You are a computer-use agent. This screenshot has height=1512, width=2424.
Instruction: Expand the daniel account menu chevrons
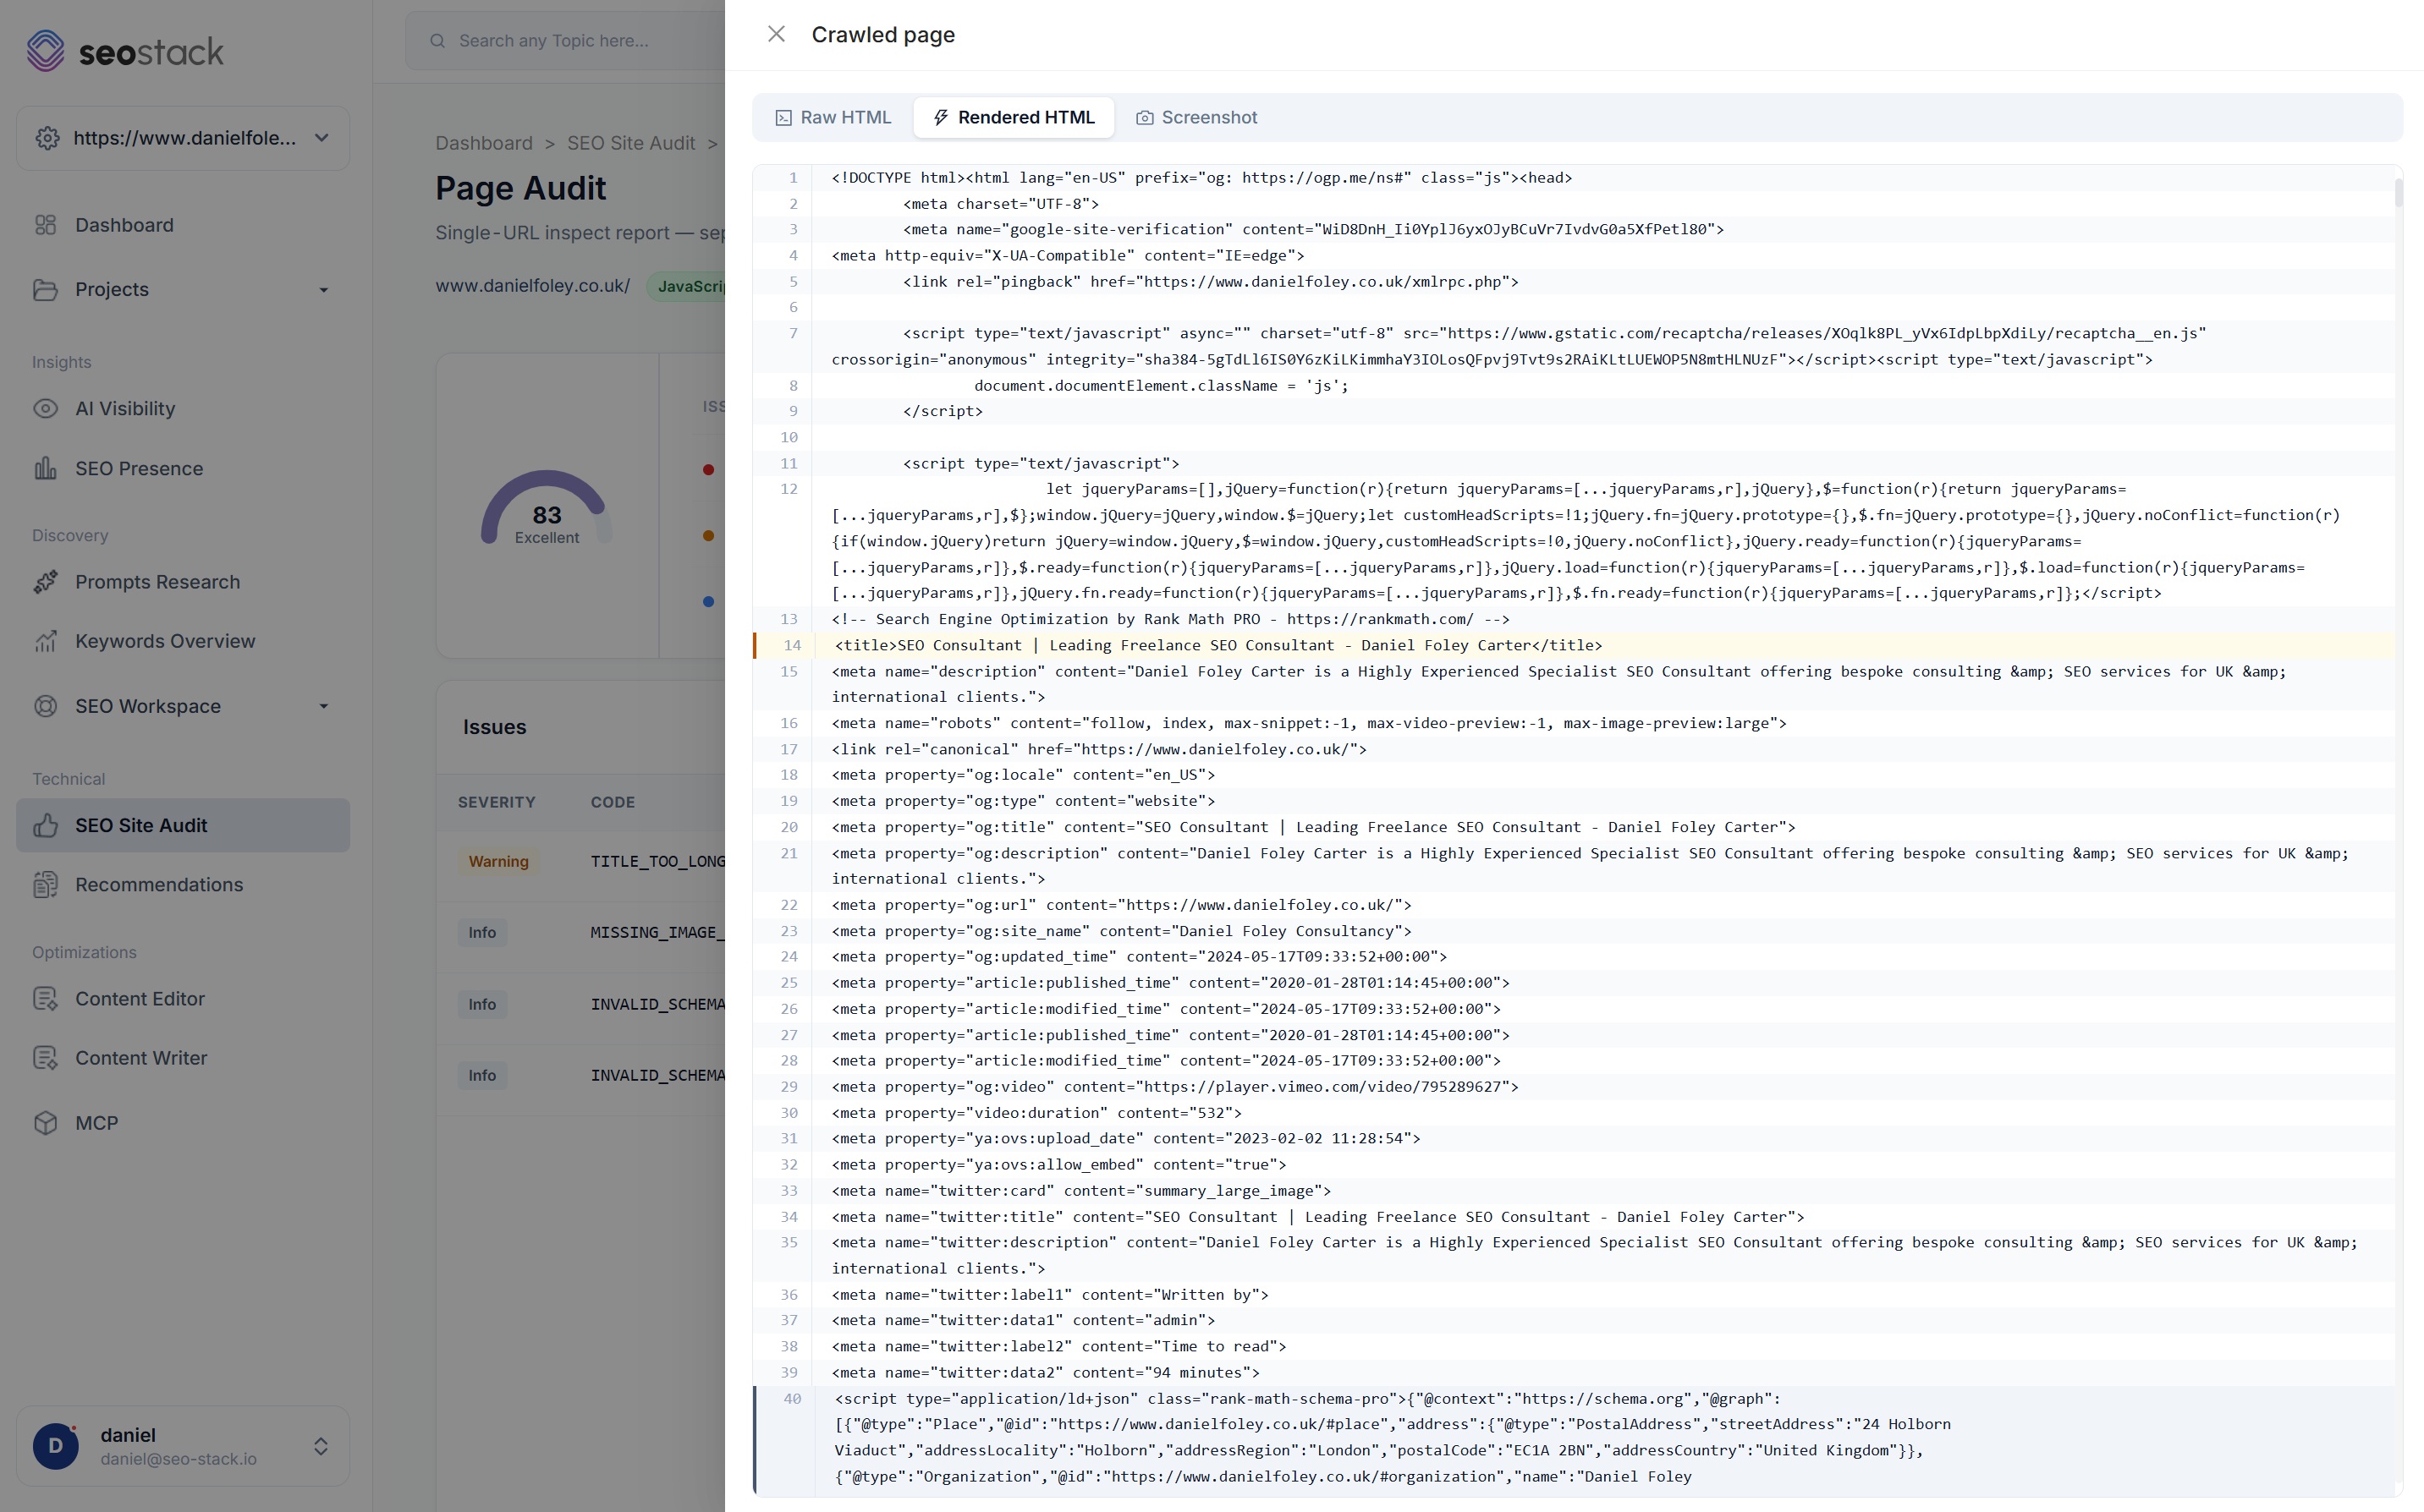(322, 1446)
